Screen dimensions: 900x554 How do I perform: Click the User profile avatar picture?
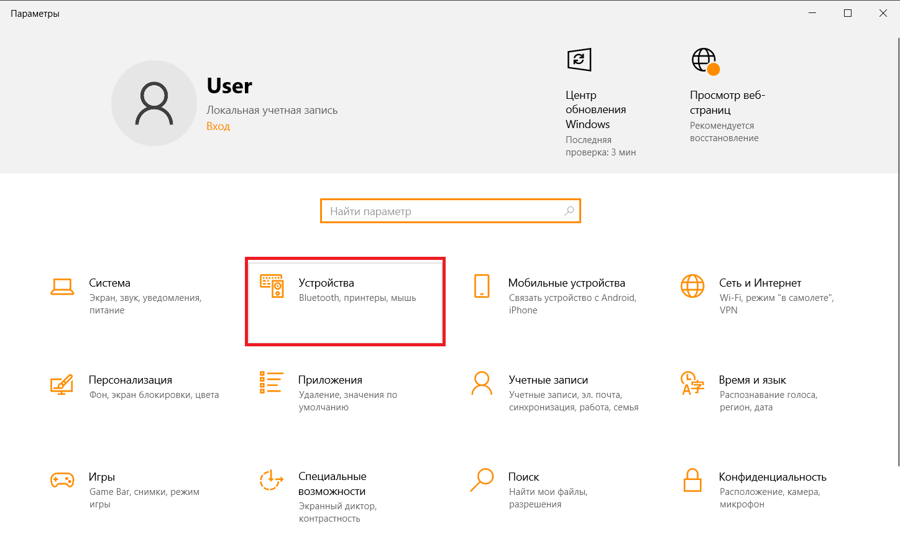coord(154,103)
